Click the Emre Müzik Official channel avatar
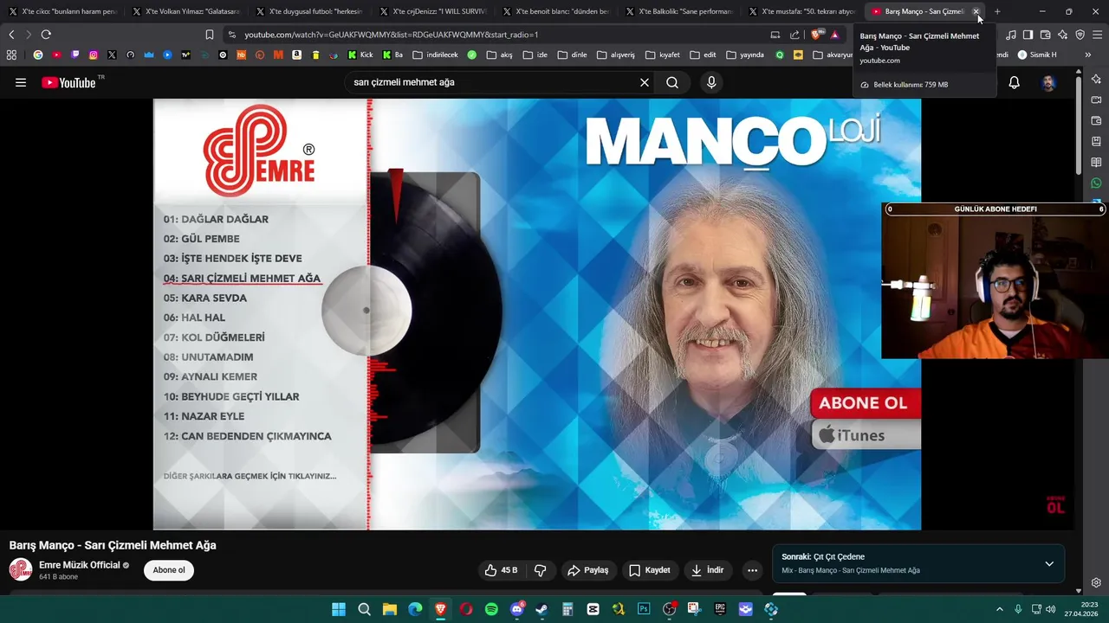The image size is (1109, 623). pyautogui.click(x=21, y=570)
